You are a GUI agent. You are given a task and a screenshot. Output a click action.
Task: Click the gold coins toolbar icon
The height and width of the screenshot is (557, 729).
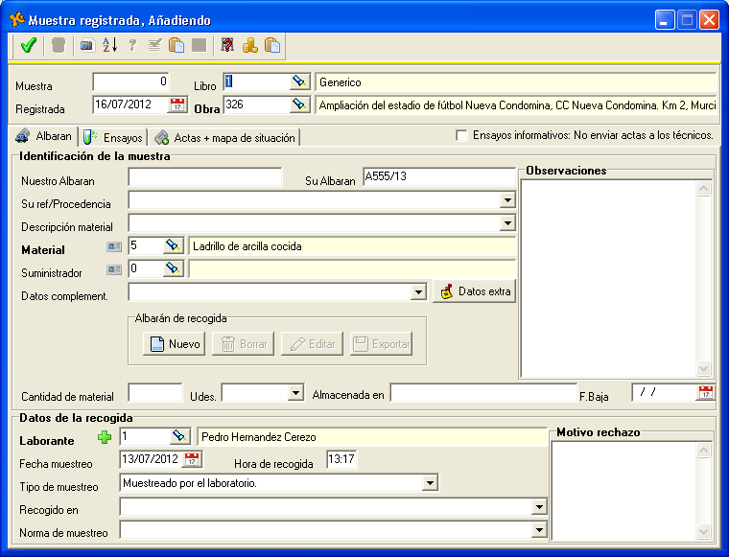click(x=249, y=45)
